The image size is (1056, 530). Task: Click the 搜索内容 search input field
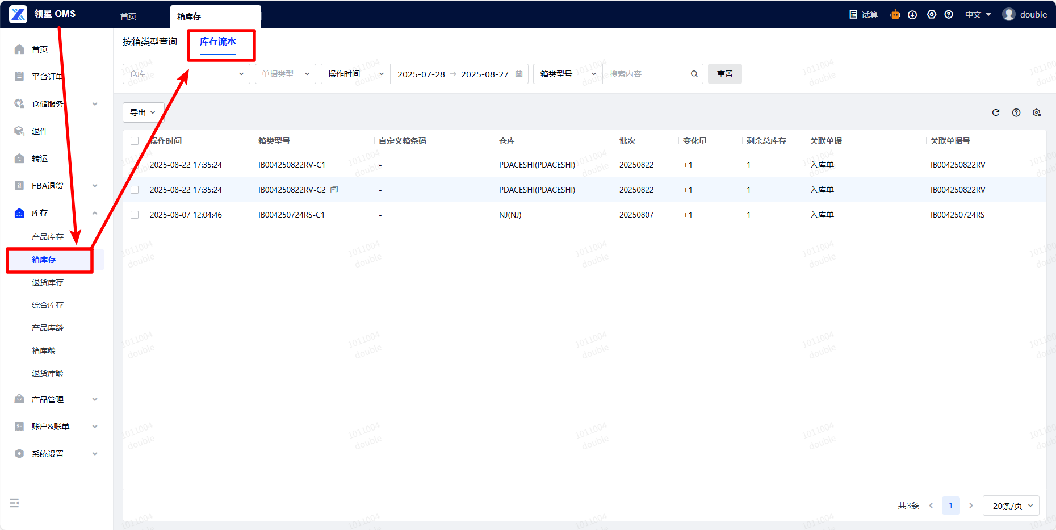[x=646, y=74]
